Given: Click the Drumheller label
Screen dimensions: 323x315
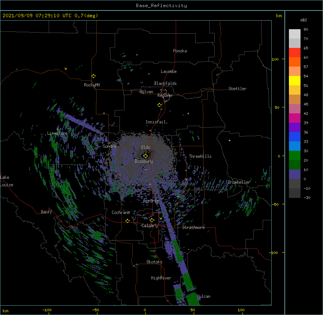Looking at the screenshot, I should (x=239, y=182).
